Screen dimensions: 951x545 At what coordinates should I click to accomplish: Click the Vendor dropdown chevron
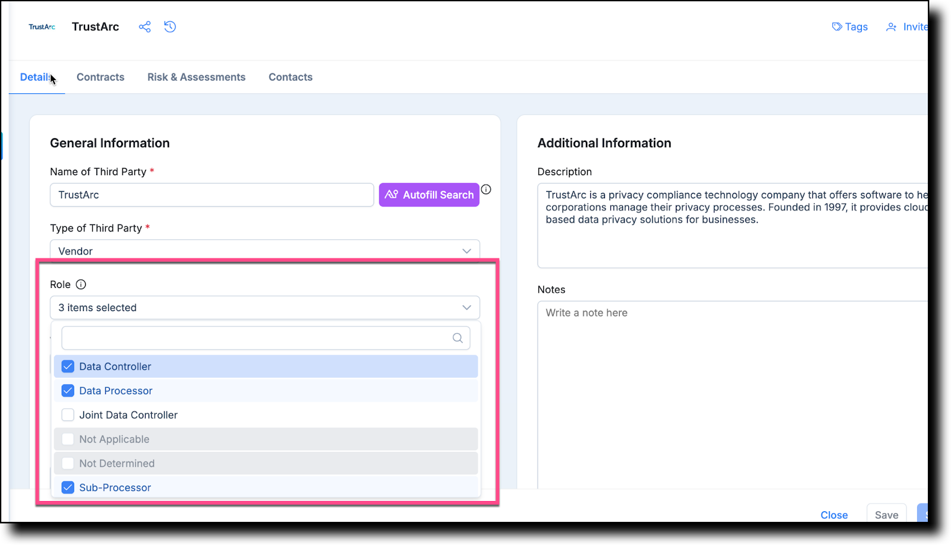click(467, 251)
